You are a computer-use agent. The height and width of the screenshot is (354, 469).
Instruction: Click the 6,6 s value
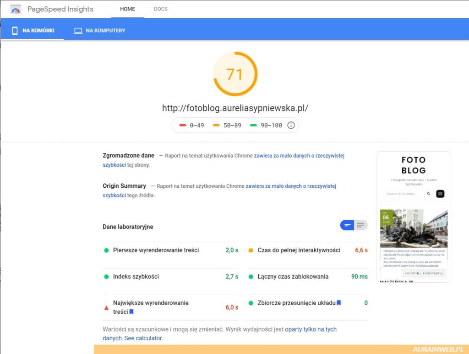361,250
